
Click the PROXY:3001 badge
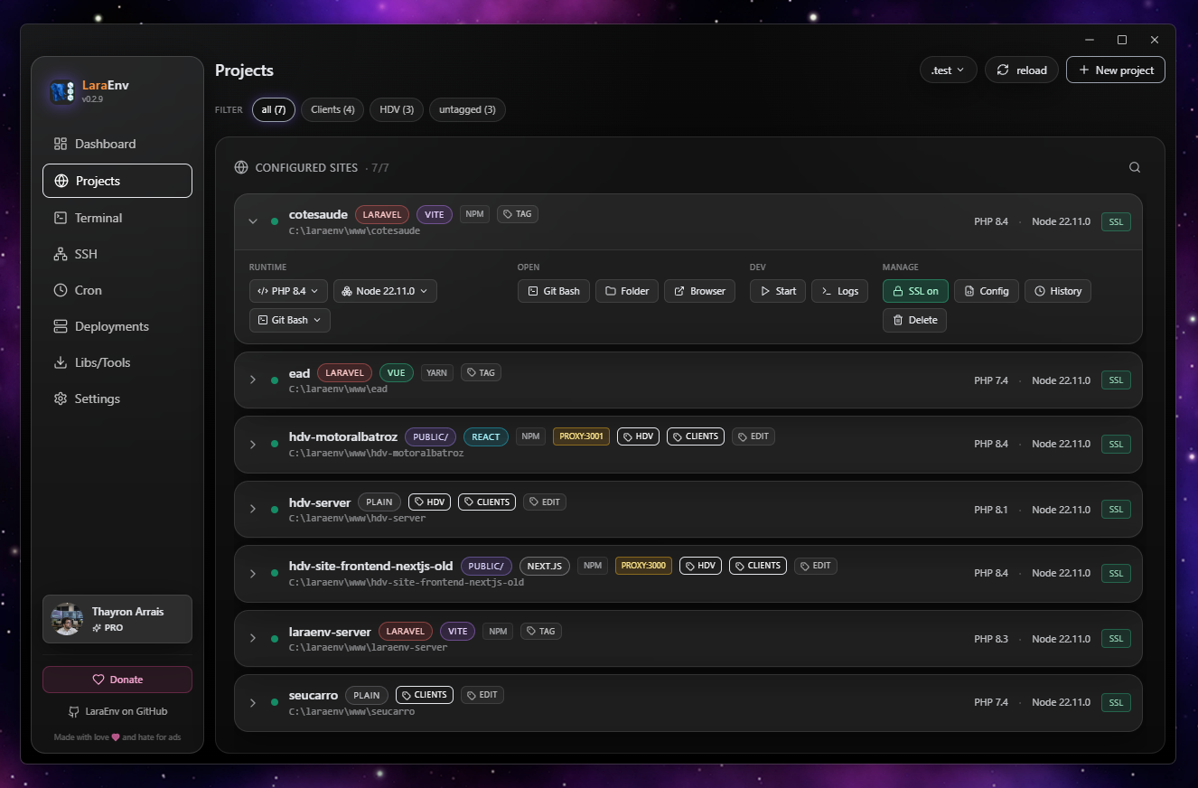[x=581, y=436]
